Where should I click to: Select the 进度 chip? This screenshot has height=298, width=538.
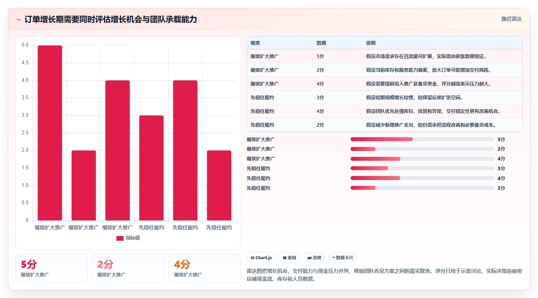(x=314, y=258)
